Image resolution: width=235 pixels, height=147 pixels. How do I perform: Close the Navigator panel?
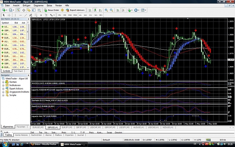click(x=28, y=75)
